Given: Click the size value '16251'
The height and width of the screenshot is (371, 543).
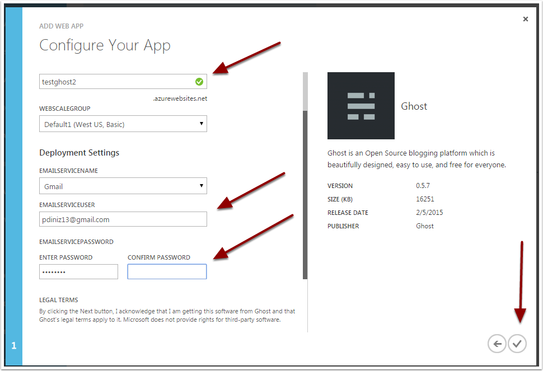Looking at the screenshot, I should (x=425, y=199).
